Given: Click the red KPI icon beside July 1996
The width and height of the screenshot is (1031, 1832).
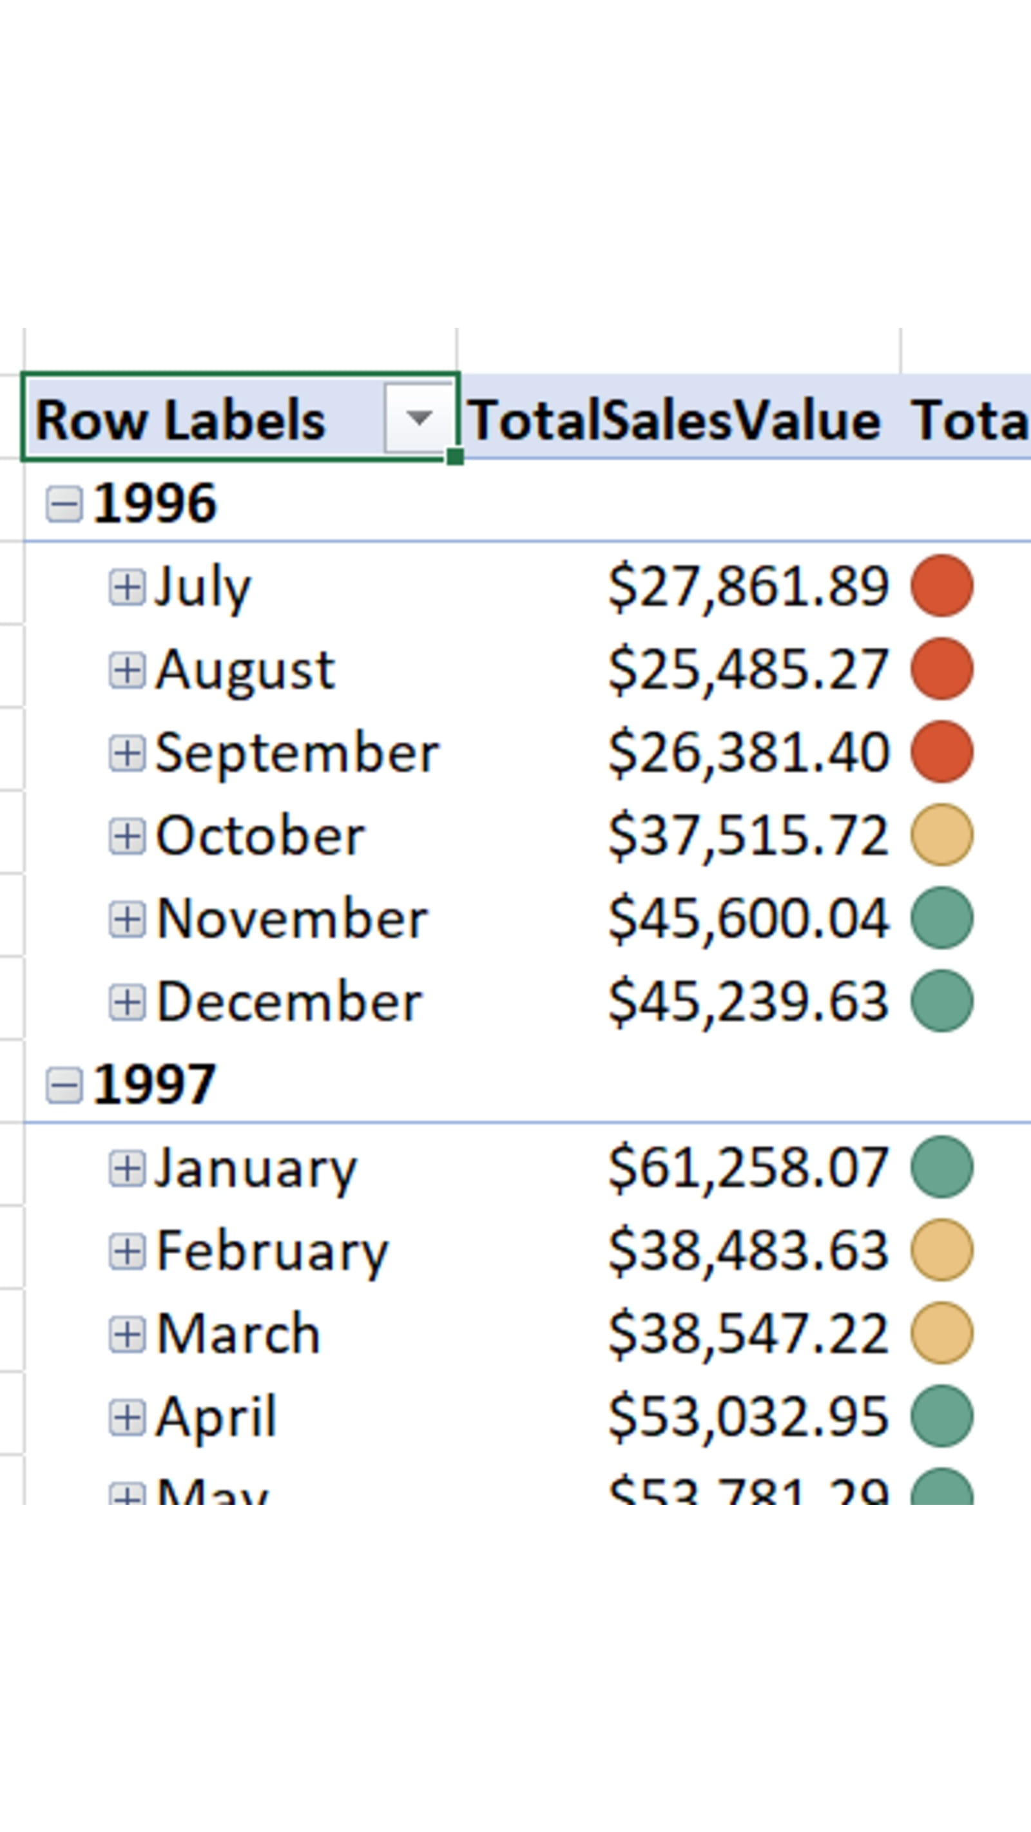Looking at the screenshot, I should coord(941,585).
